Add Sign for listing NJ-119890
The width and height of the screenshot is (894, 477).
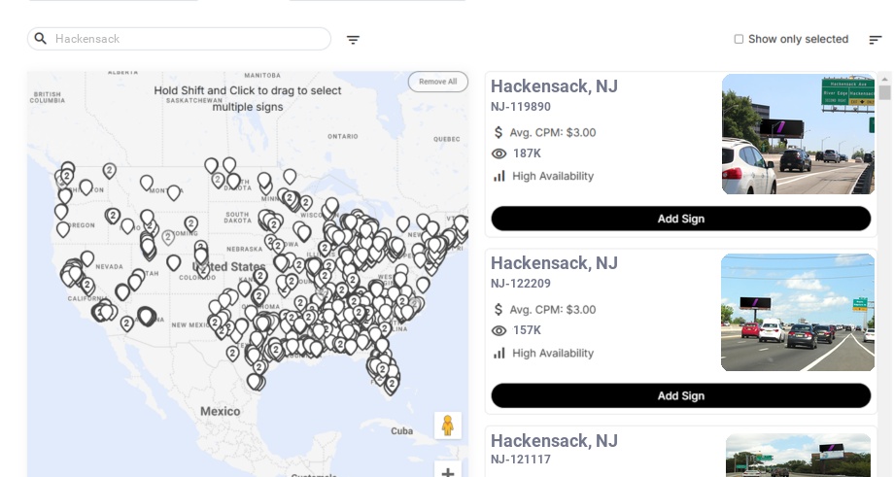coord(680,219)
